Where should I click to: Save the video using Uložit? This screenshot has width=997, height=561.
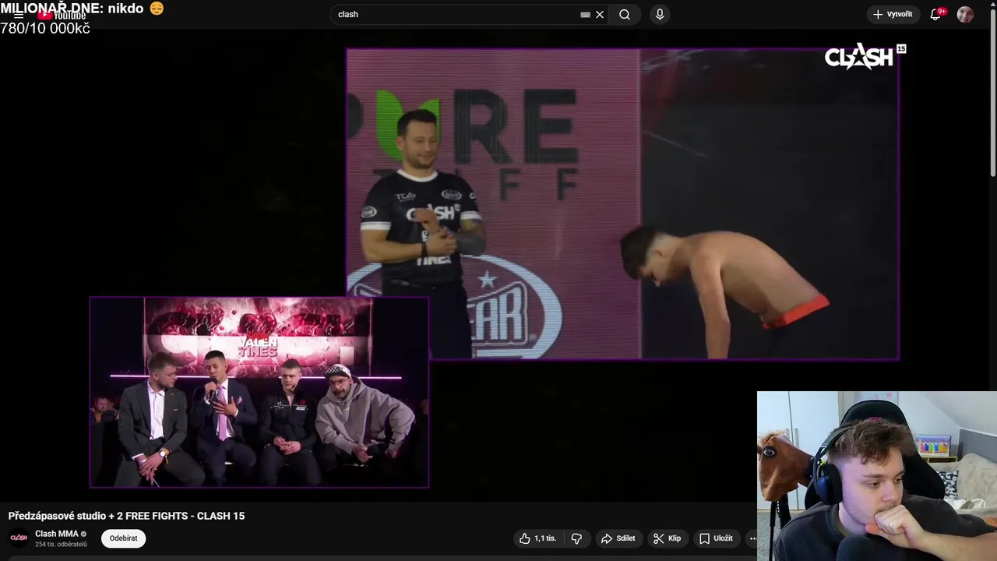pyautogui.click(x=716, y=538)
